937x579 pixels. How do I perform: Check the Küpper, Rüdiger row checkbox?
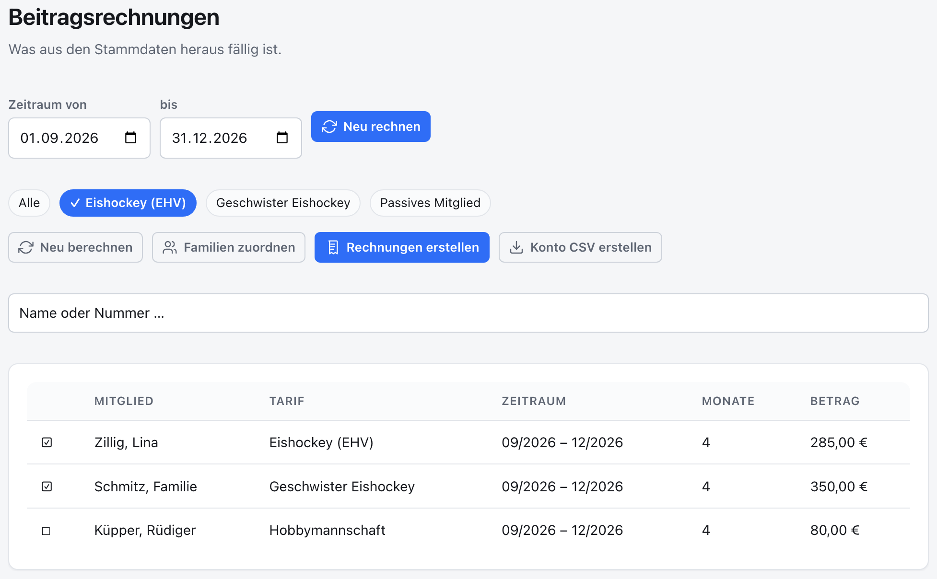[x=46, y=531]
